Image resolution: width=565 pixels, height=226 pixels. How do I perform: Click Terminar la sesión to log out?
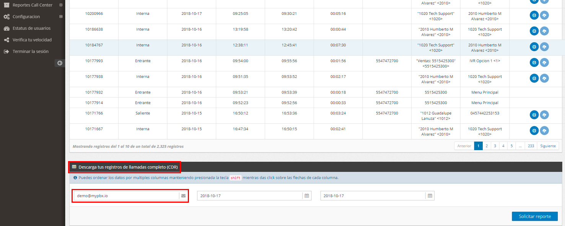[30, 52]
